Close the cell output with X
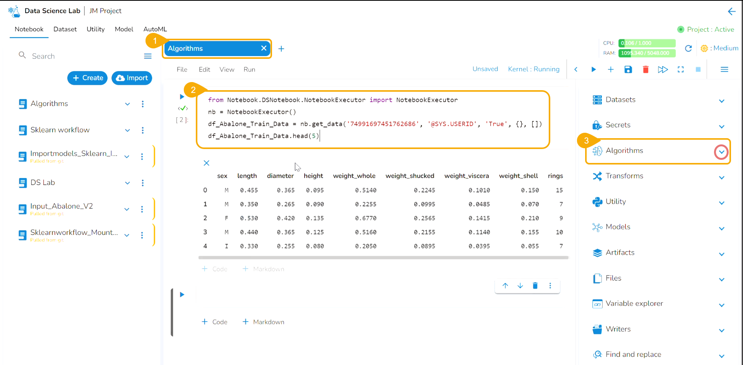Viewport: 743px width, 365px height. 207,163
